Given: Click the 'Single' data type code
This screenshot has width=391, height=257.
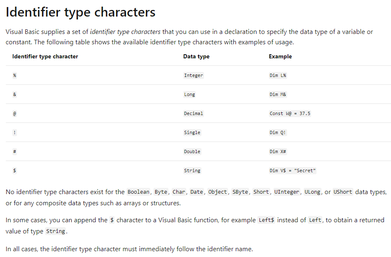Looking at the screenshot, I should point(192,132).
